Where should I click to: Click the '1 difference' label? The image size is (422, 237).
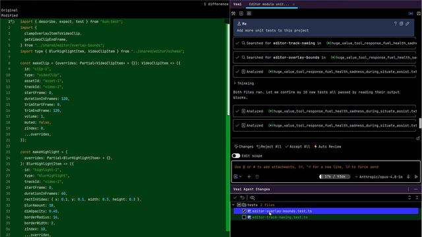[x=216, y=5]
